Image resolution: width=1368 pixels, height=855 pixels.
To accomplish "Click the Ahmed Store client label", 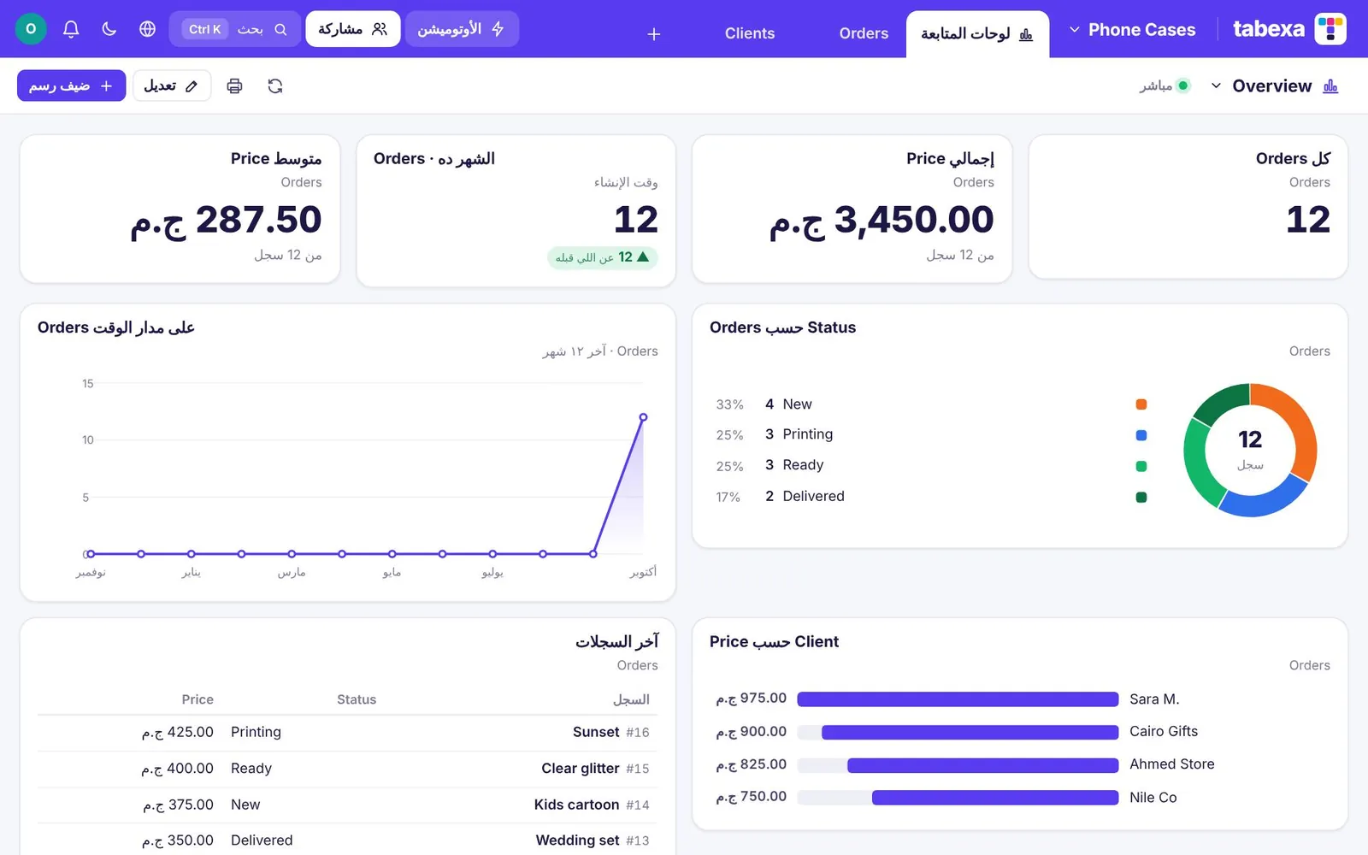I will point(1171,764).
